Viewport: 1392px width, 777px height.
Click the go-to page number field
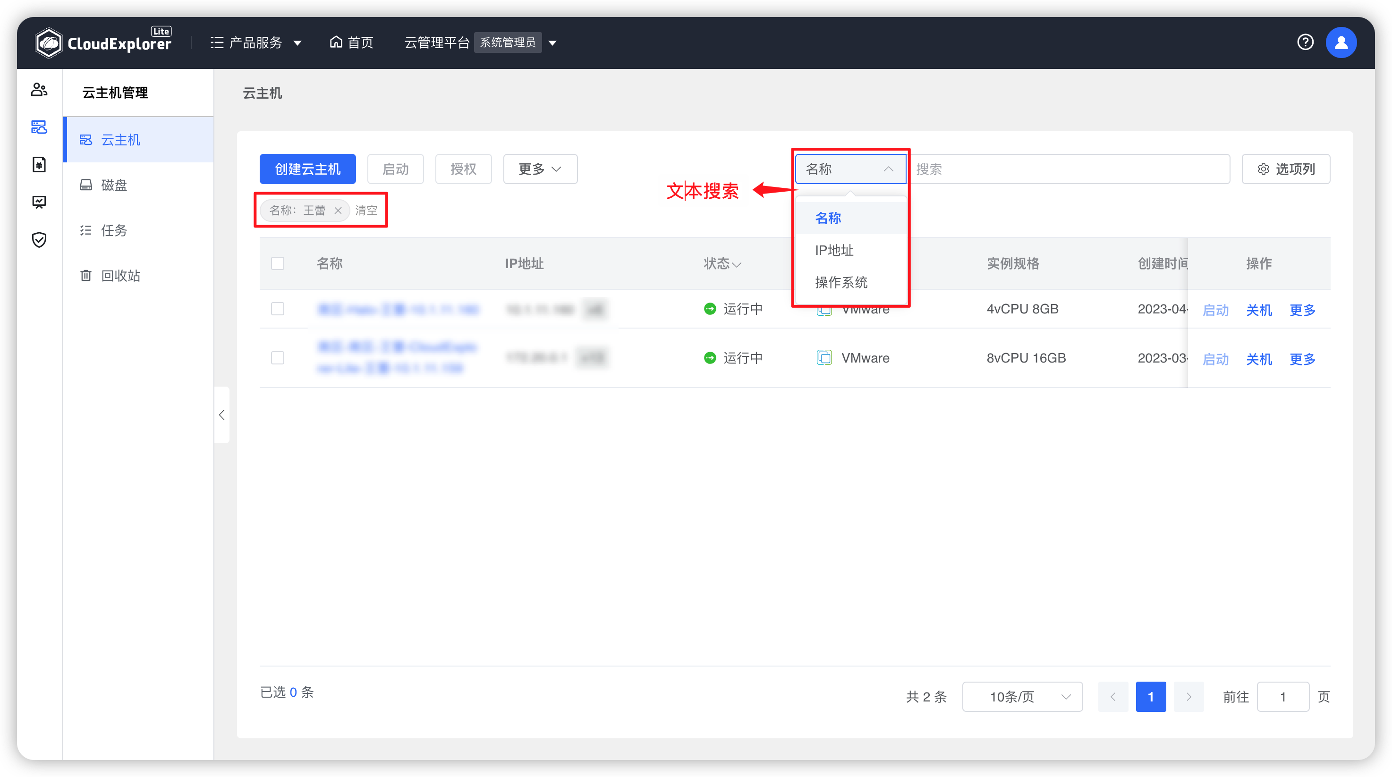[1283, 696]
